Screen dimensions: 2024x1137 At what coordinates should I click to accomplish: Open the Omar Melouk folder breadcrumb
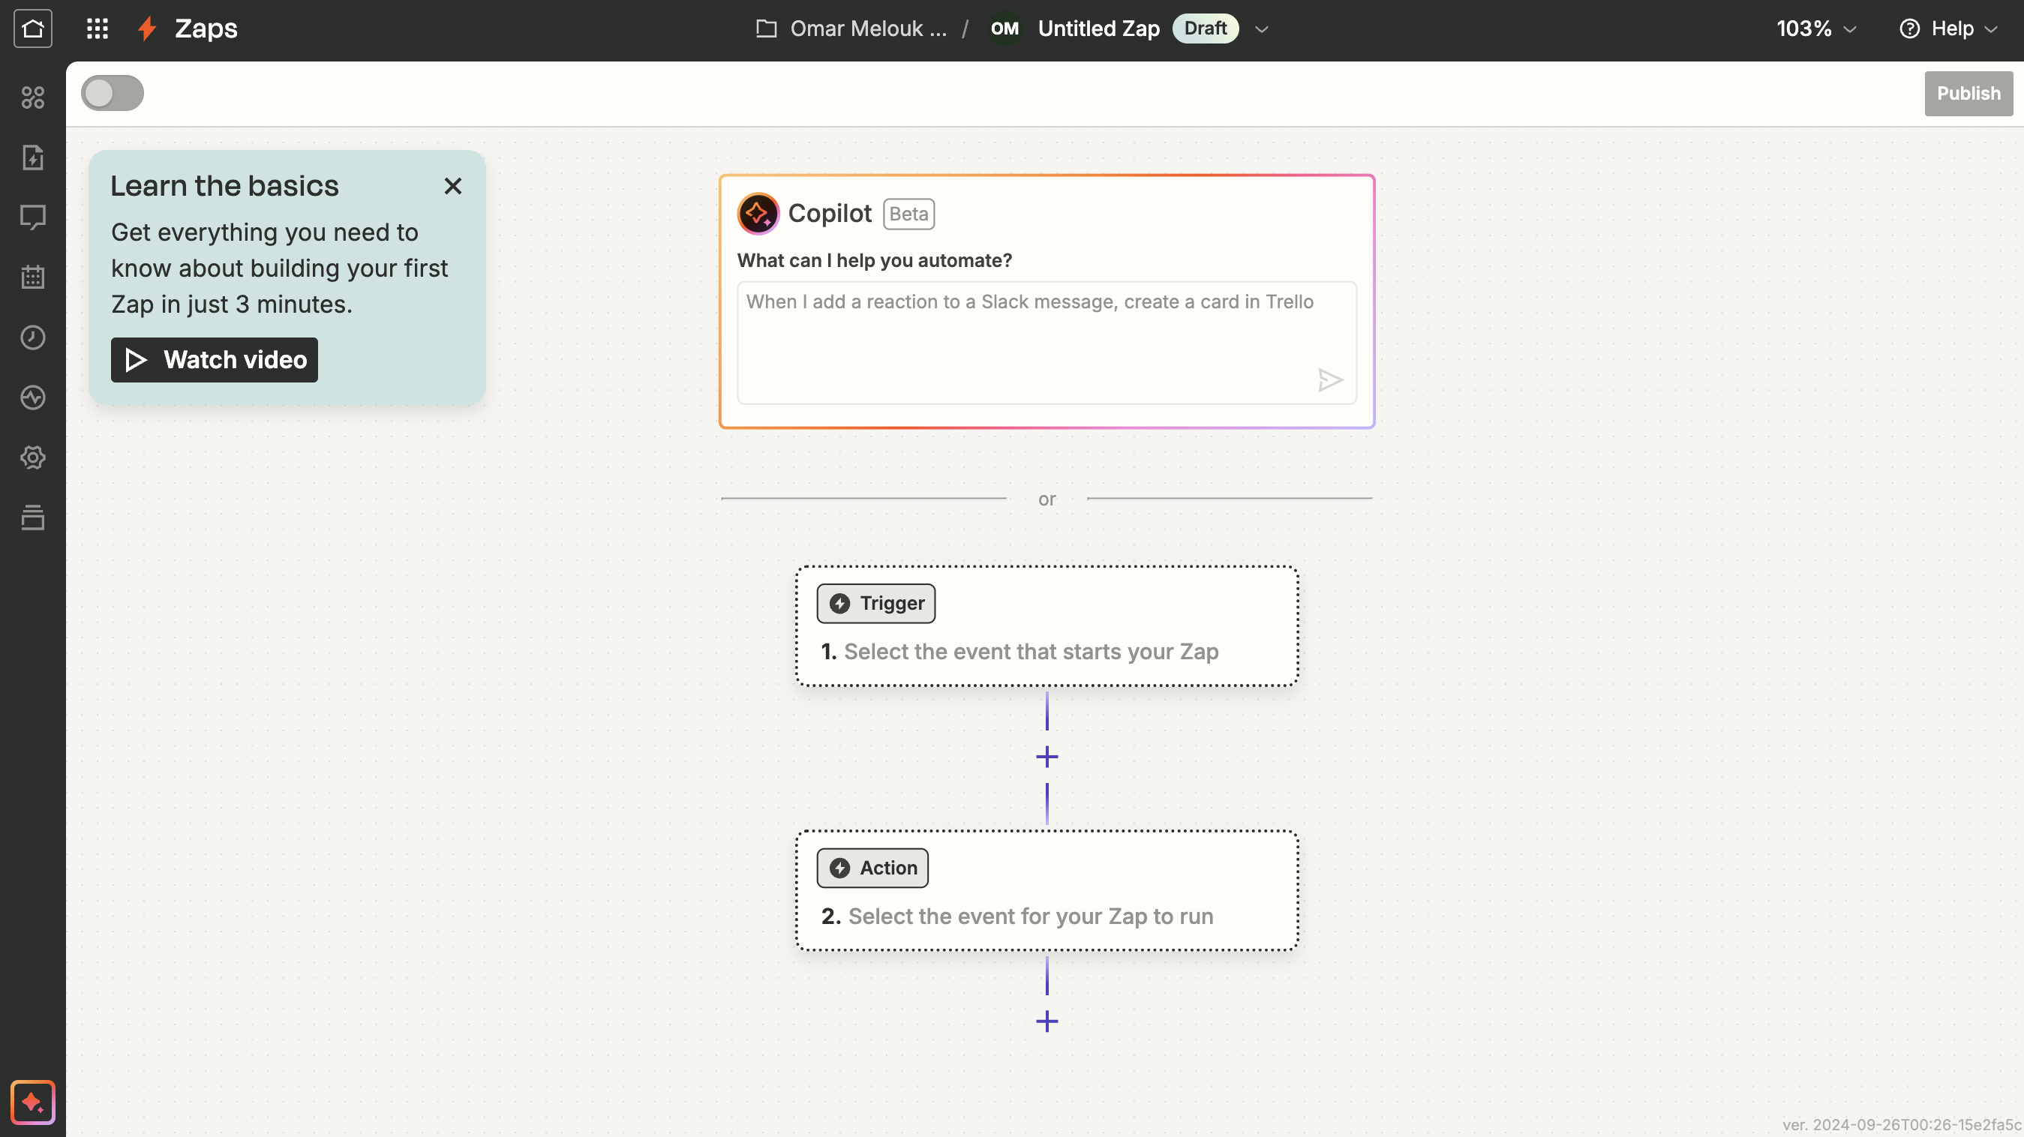click(x=851, y=29)
